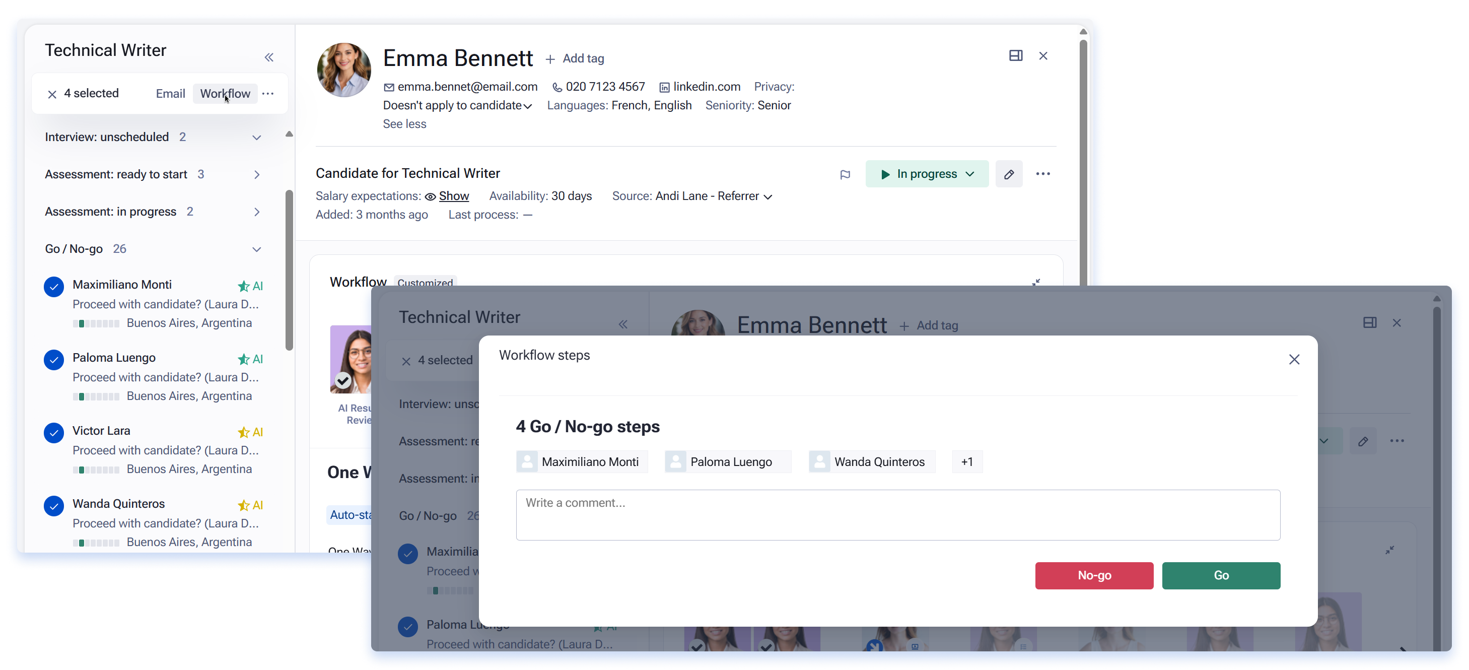Click the profile pane vertical scrollbar
The width and height of the screenshot is (1469, 670).
[x=1083, y=163]
